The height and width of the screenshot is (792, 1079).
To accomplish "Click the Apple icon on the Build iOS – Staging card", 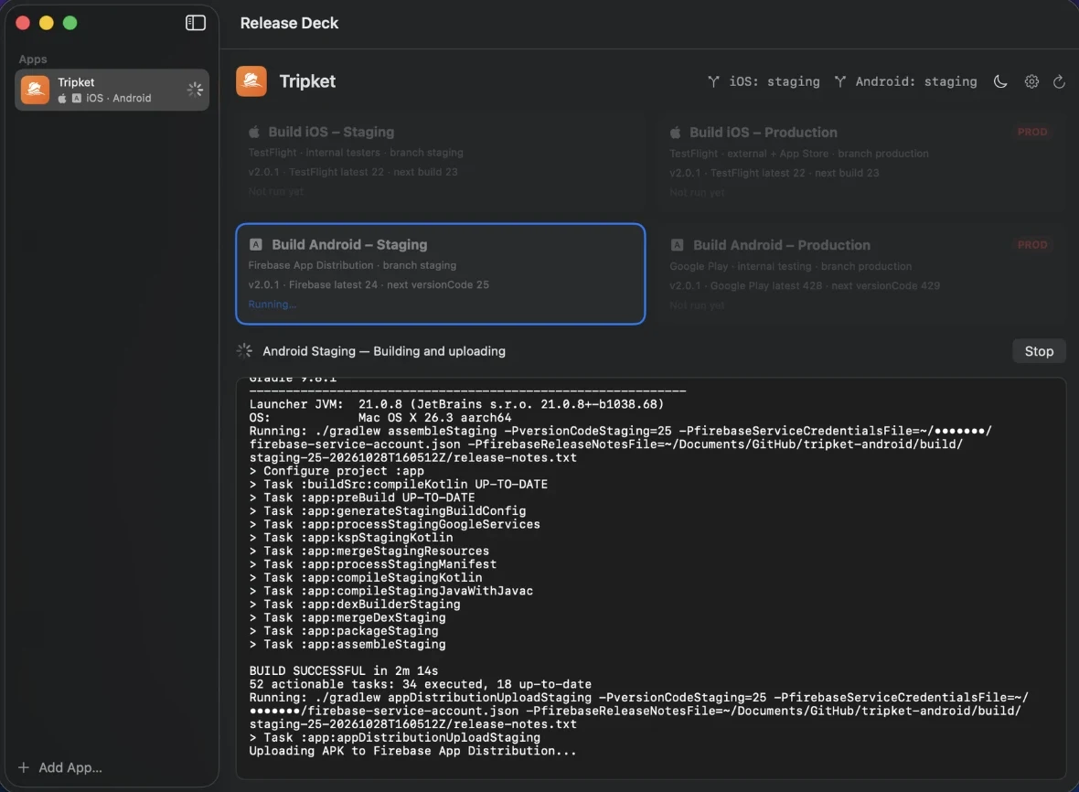I will [x=254, y=132].
